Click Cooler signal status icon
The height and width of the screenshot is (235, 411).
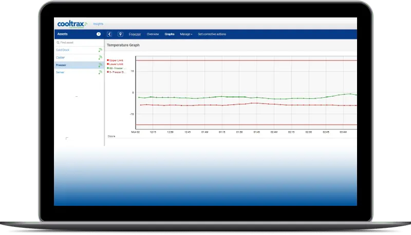[x=100, y=57]
